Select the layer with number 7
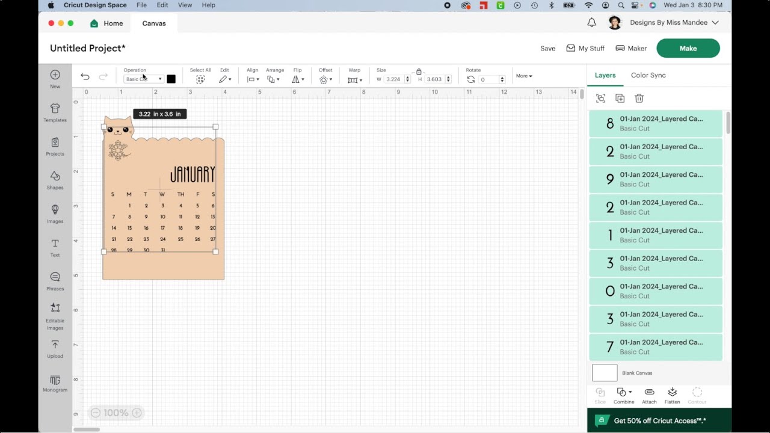The image size is (770, 433). click(x=656, y=347)
